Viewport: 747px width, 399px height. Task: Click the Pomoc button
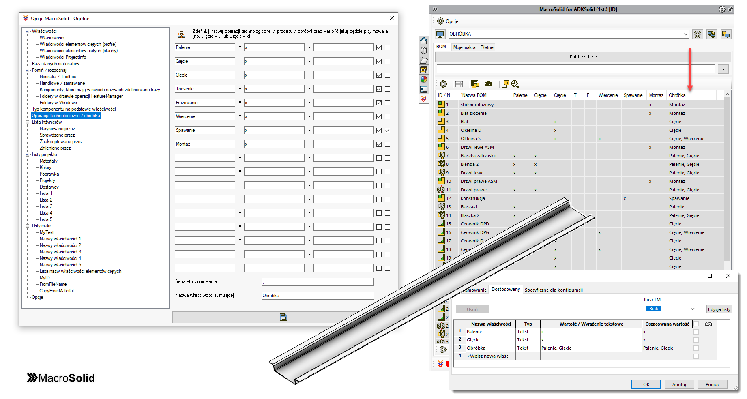click(713, 384)
